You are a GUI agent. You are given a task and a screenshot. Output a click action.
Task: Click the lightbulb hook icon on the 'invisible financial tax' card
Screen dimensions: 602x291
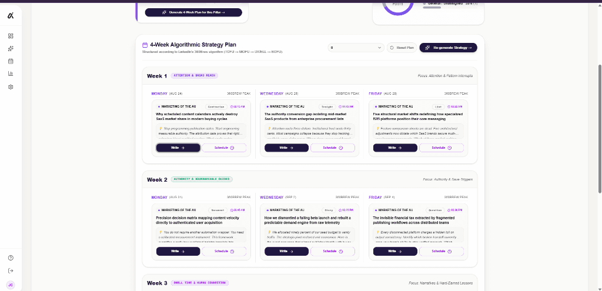[x=378, y=232]
